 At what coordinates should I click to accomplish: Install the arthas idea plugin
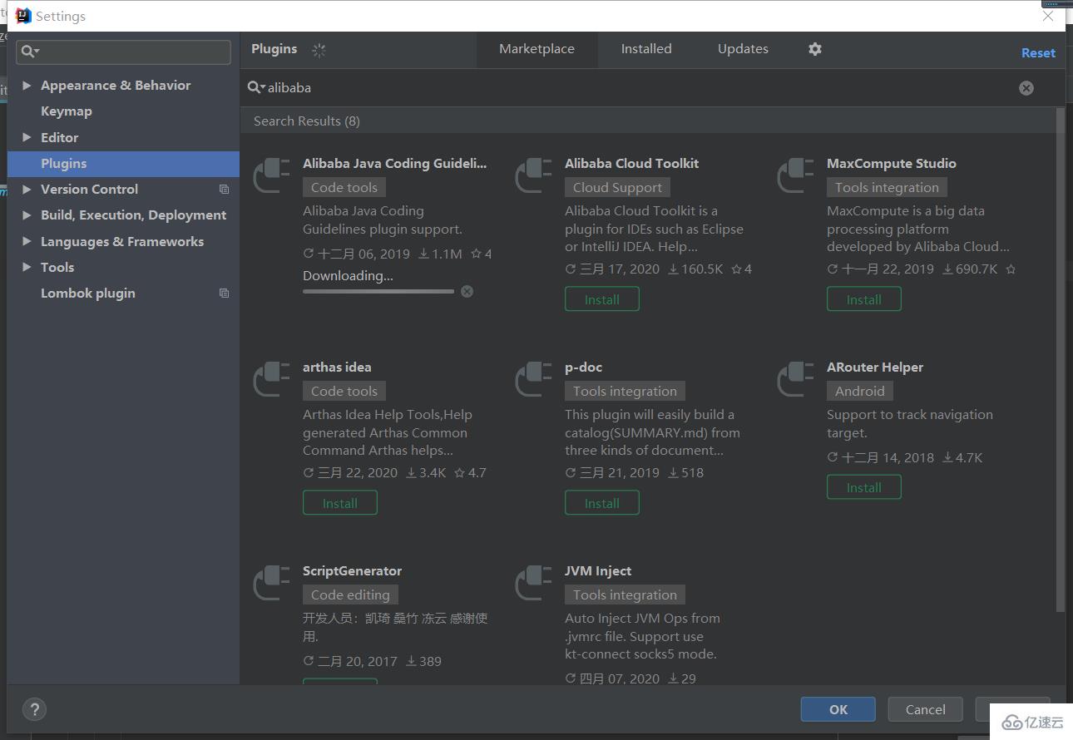[x=340, y=503]
